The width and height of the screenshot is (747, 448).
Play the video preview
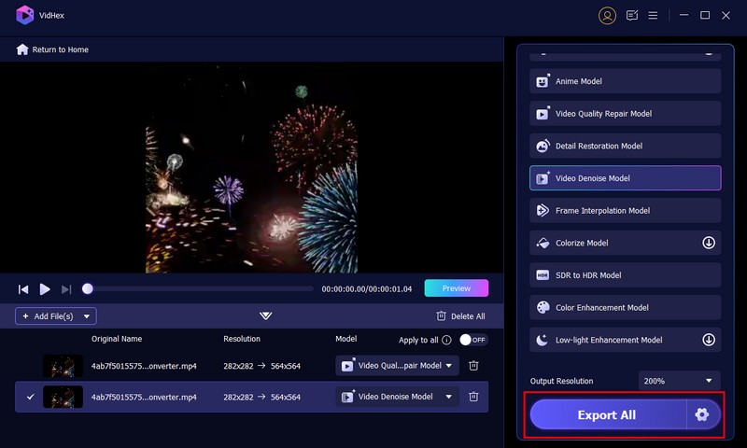(45, 289)
